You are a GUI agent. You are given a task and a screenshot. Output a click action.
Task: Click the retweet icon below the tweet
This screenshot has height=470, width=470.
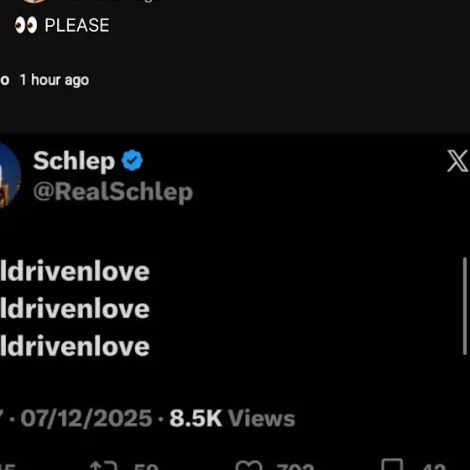click(103, 465)
